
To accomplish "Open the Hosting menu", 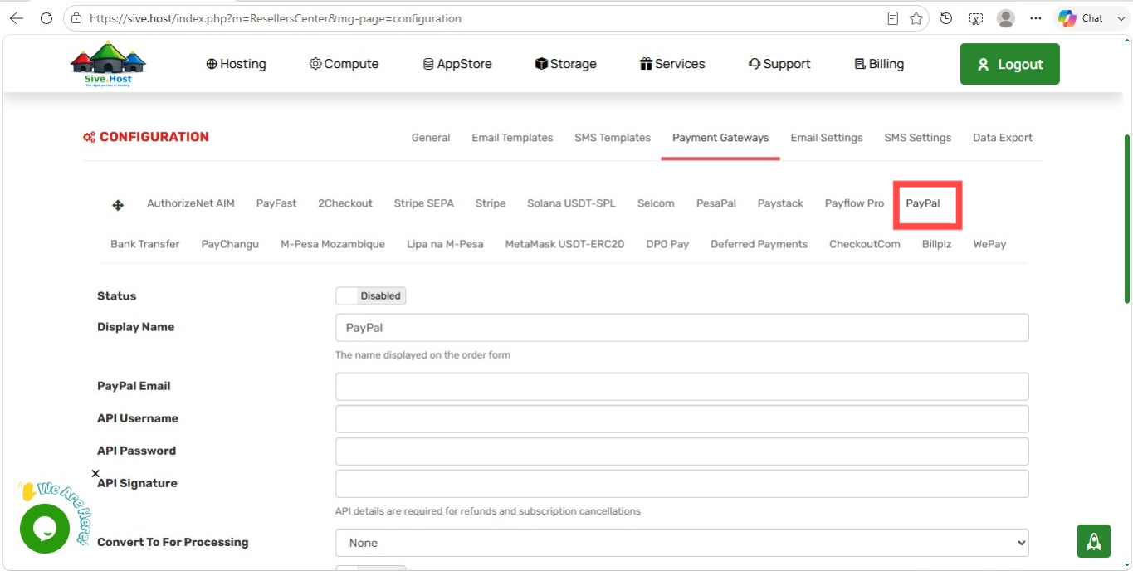I will point(237,64).
